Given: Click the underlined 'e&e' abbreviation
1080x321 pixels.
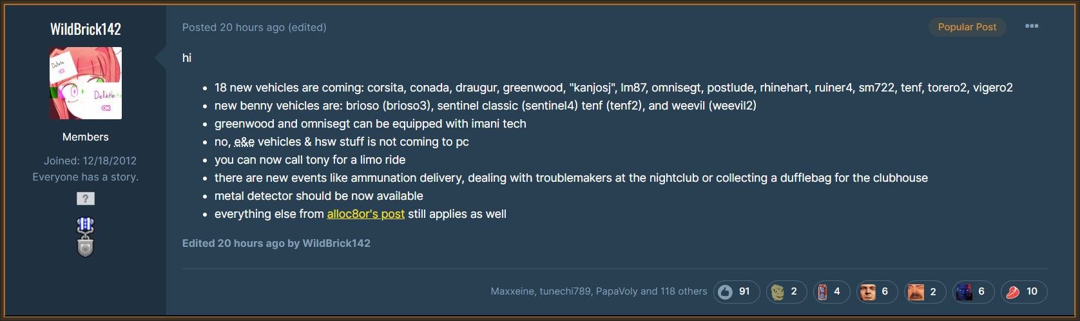Looking at the screenshot, I should tap(244, 142).
